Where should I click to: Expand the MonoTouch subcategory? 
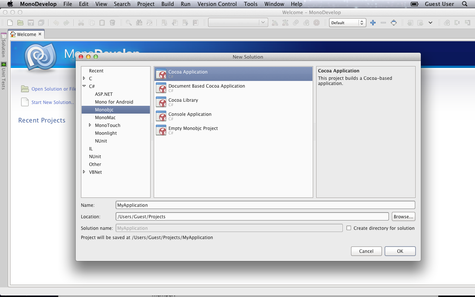(x=90, y=125)
